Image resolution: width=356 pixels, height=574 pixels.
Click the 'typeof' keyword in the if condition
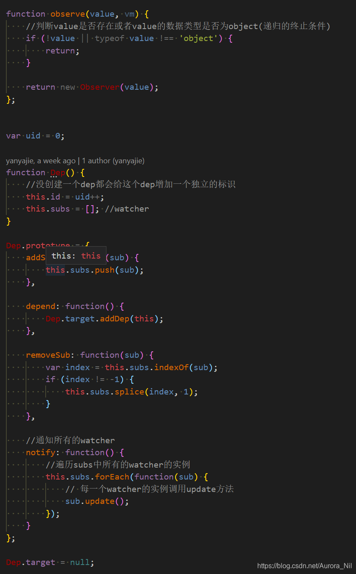109,38
